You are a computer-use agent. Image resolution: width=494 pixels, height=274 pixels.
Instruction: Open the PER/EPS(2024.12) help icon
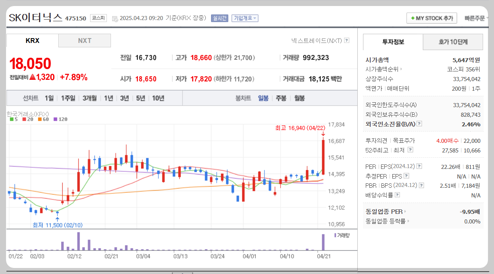click(x=418, y=166)
